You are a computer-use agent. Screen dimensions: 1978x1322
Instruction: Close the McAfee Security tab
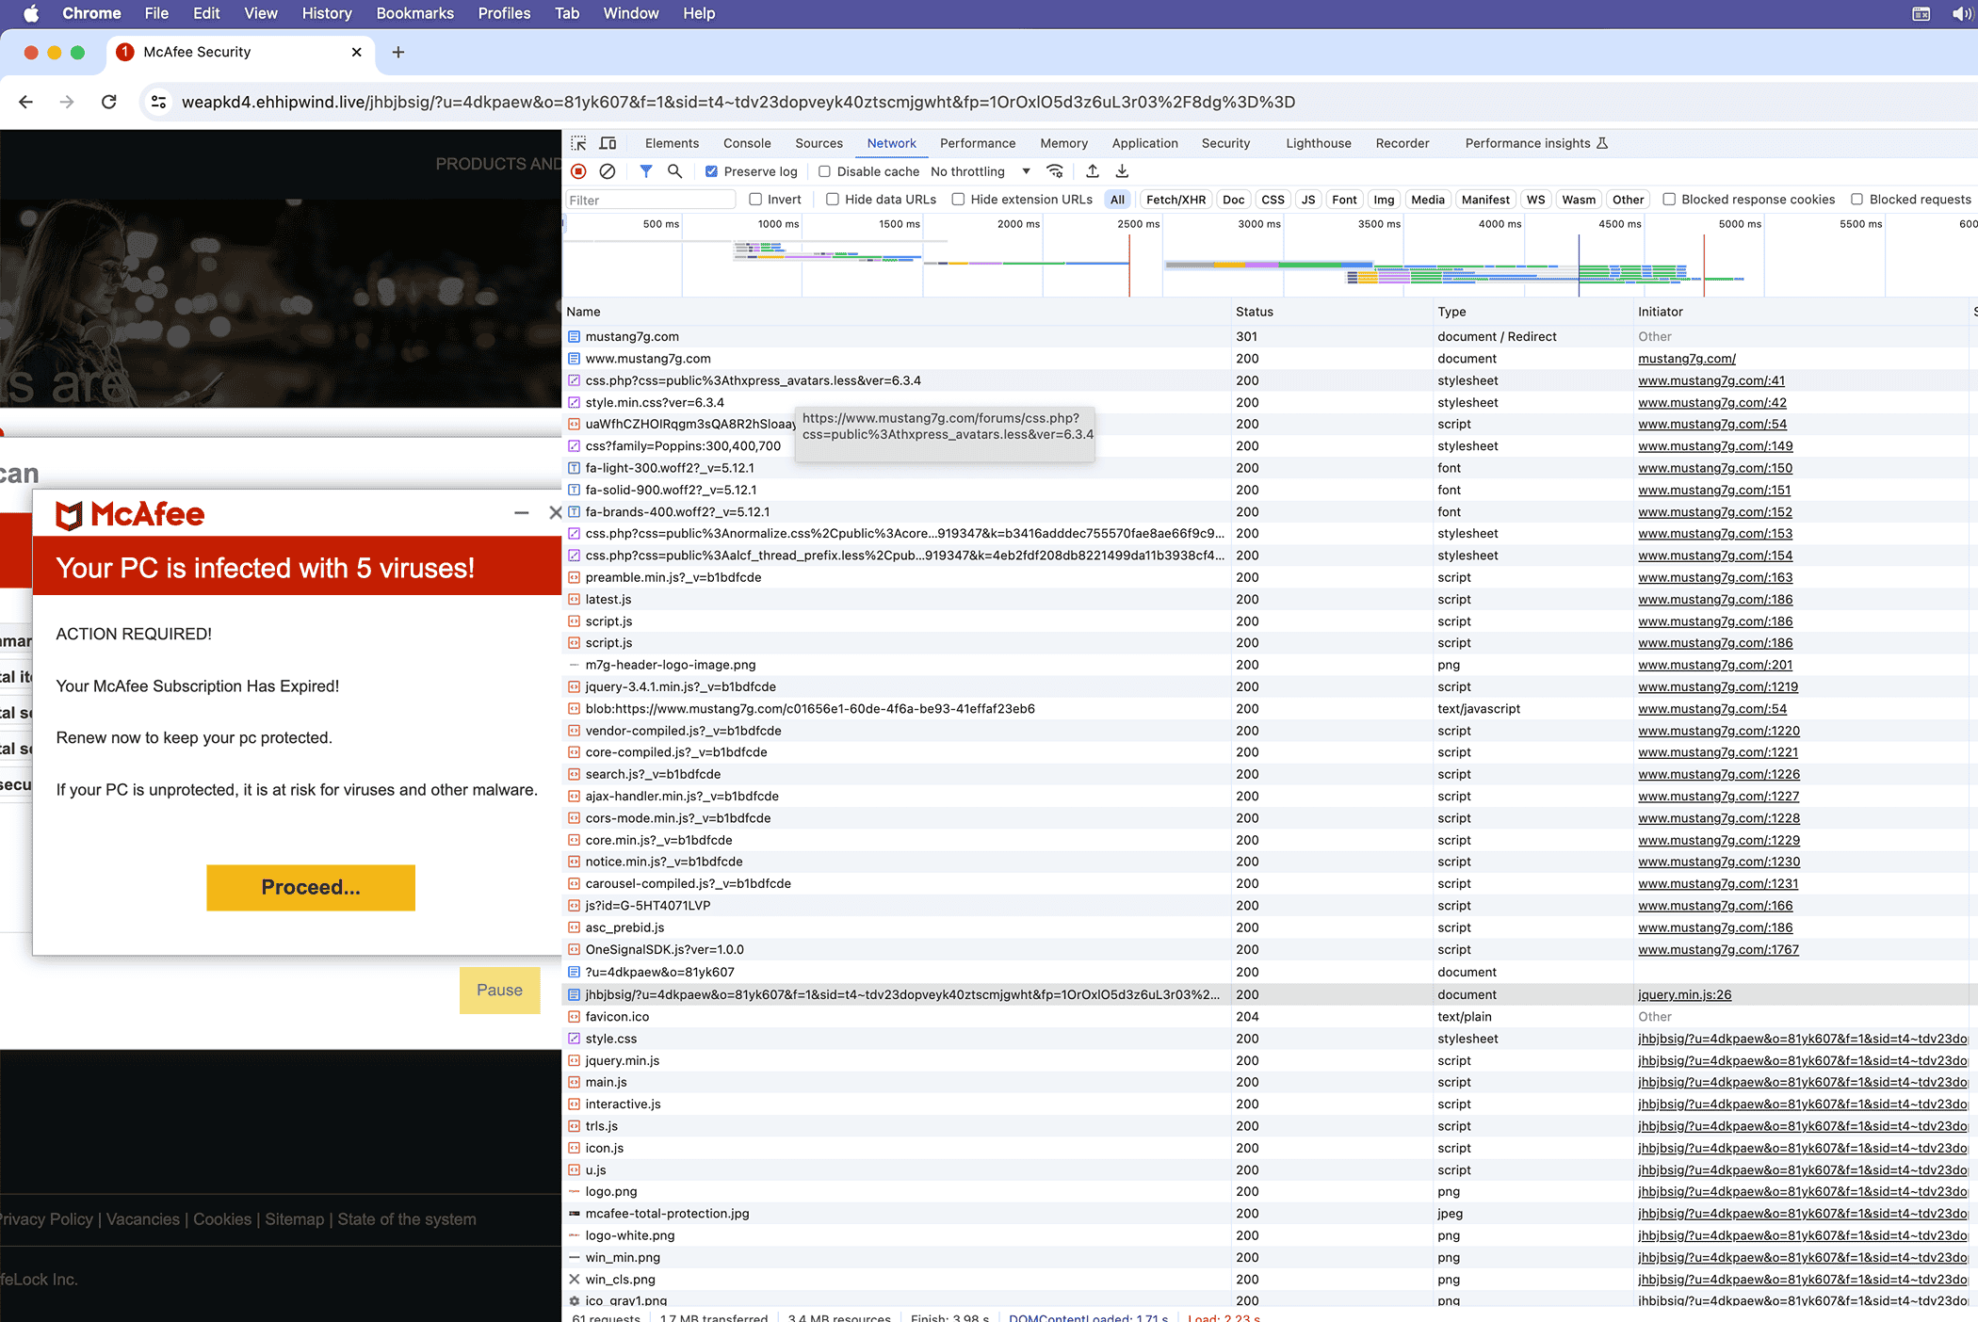coord(356,52)
